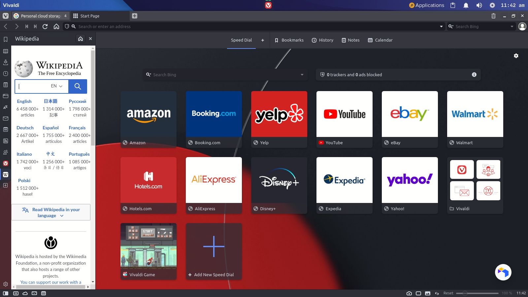Open the EN language selector in Wikipedia
The image size is (528, 297).
(x=57, y=86)
